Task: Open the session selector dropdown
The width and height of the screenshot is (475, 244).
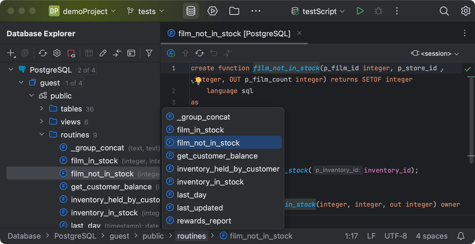Action: click(x=434, y=53)
